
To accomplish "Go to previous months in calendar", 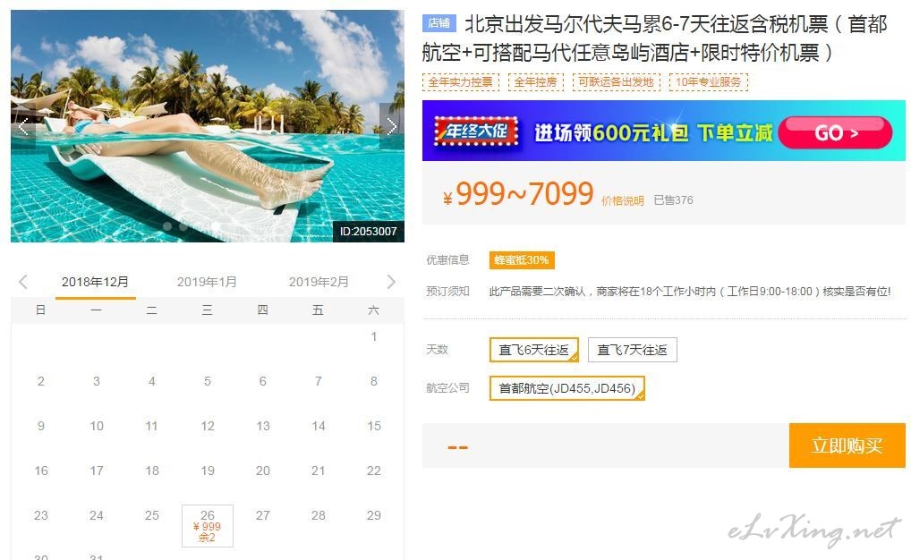I will point(23,283).
